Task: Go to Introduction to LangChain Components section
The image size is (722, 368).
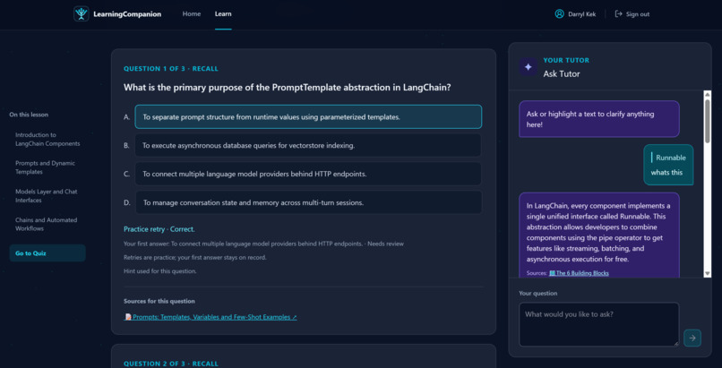Action: pyautogui.click(x=47, y=140)
